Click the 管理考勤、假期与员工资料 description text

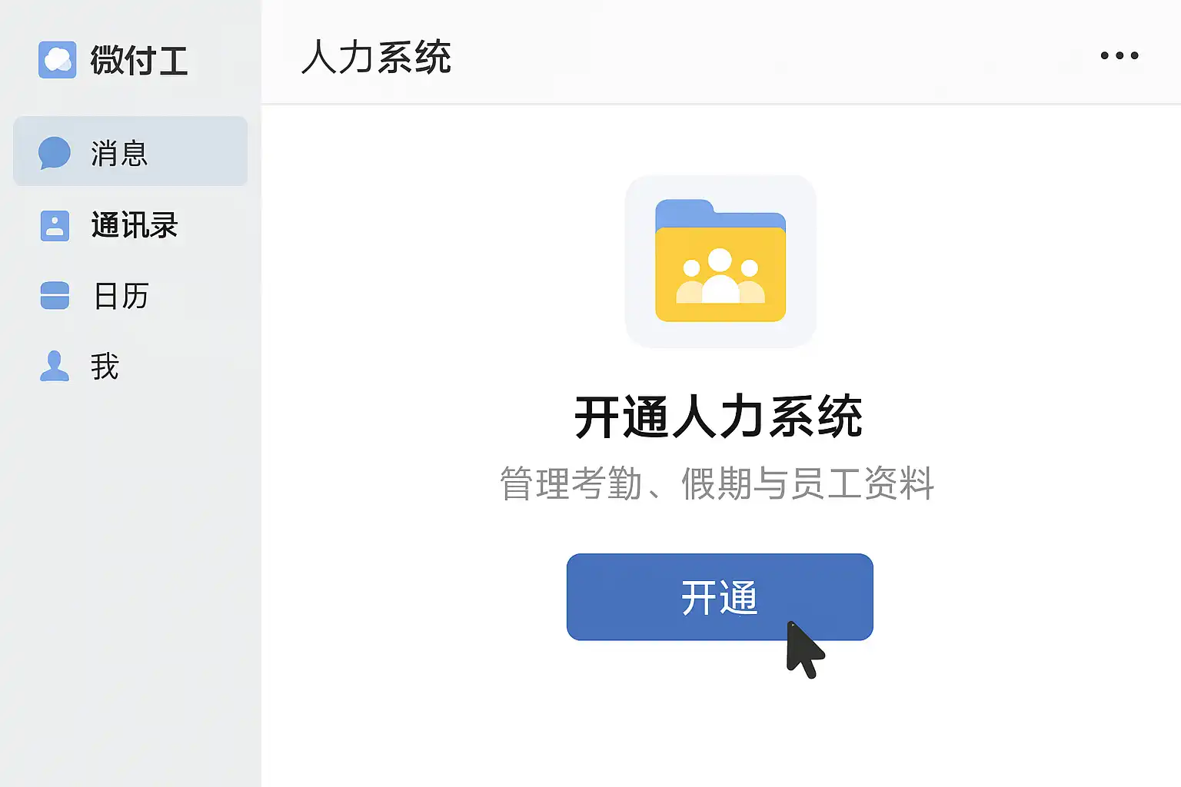pyautogui.click(x=717, y=483)
